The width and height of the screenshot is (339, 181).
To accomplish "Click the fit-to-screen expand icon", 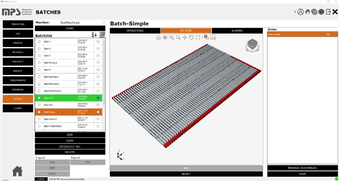I will (198, 37).
